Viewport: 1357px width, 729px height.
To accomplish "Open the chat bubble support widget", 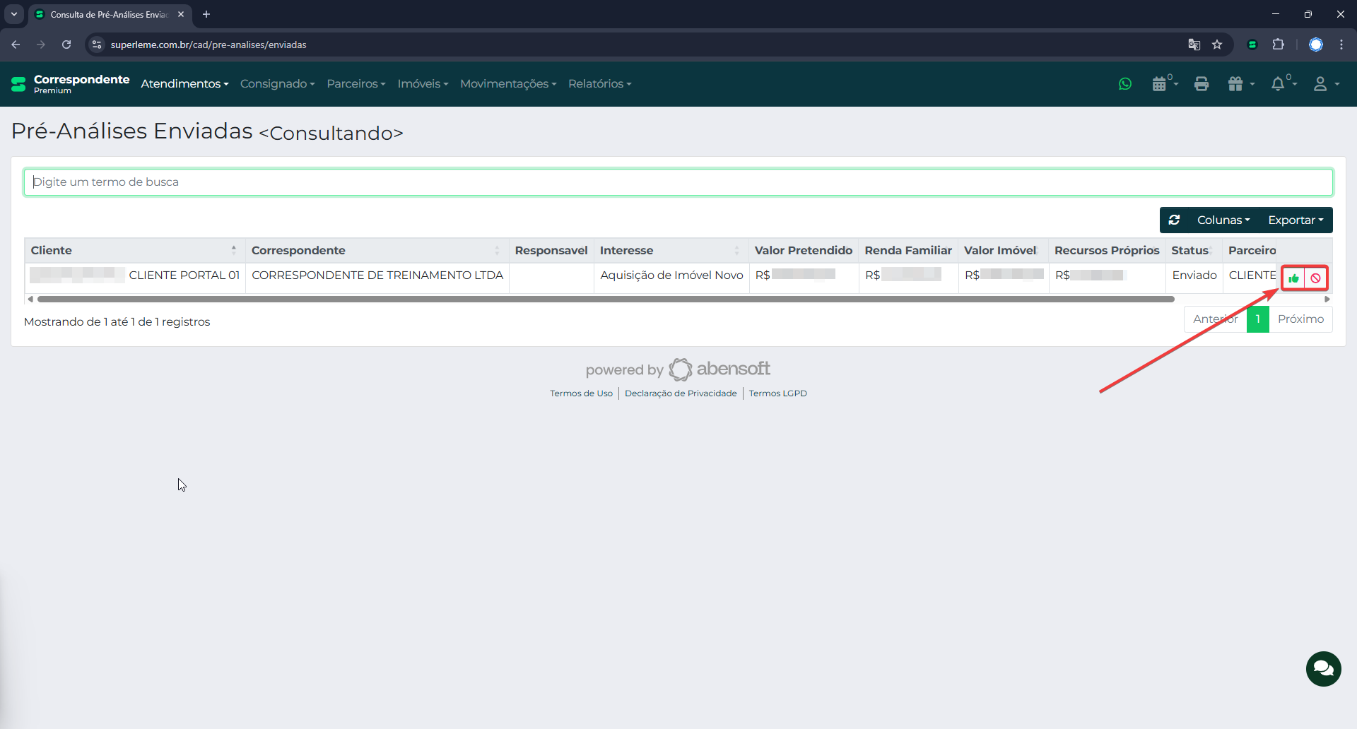I will [1323, 668].
